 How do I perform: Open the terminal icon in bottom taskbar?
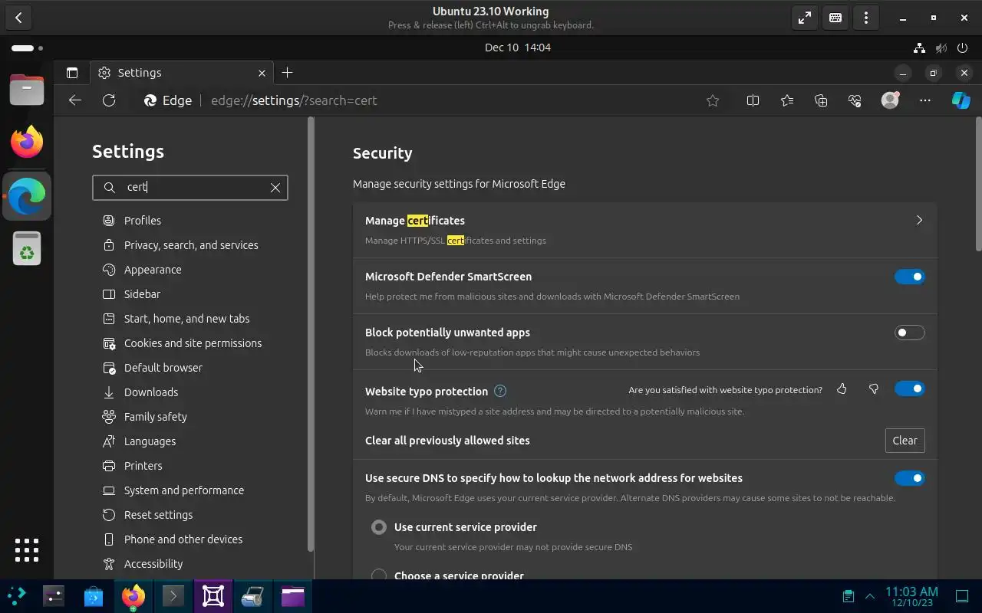[x=173, y=596]
